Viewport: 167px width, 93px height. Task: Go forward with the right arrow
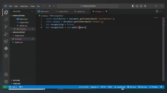[x=54, y=6]
